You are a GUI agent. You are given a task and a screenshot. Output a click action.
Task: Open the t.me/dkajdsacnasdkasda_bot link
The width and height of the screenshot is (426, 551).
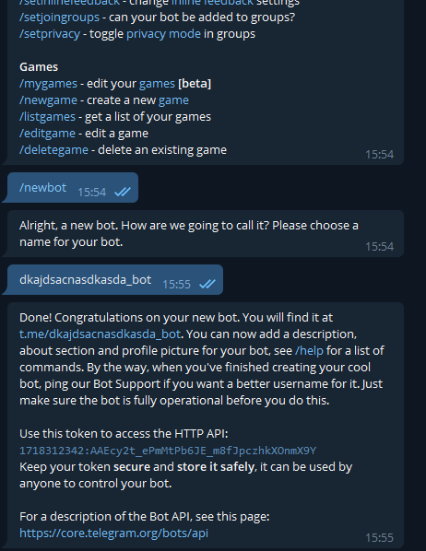(x=100, y=334)
